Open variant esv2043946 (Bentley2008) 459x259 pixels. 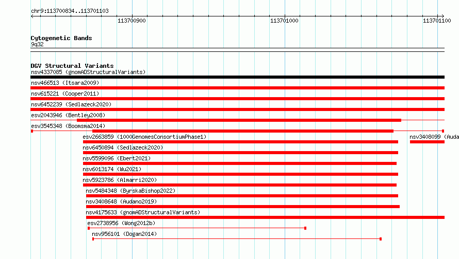click(68, 115)
